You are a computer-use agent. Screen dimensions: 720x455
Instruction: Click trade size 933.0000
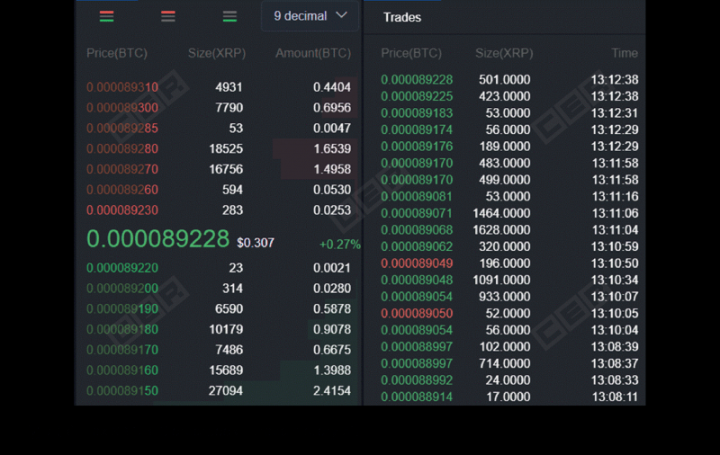(x=505, y=297)
